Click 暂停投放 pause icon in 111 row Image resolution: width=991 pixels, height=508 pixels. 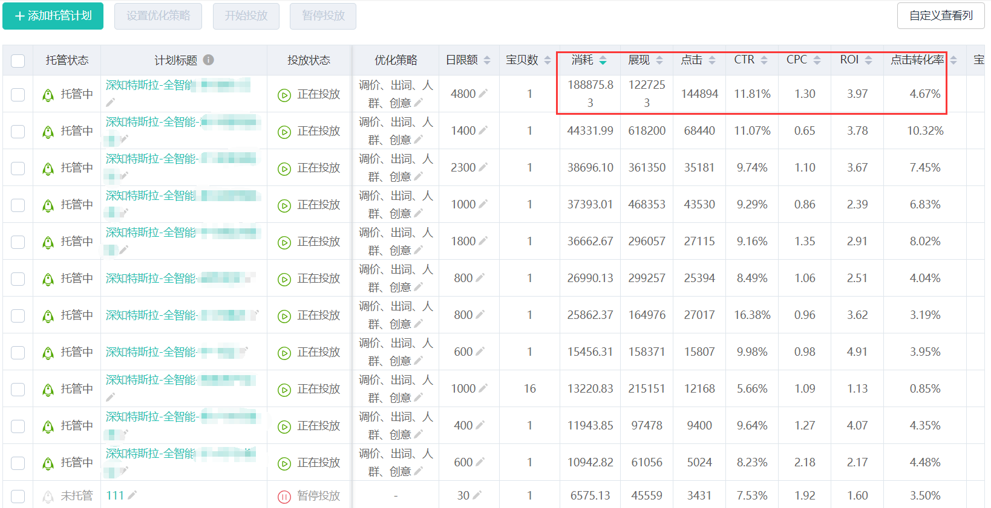pyautogui.click(x=284, y=497)
